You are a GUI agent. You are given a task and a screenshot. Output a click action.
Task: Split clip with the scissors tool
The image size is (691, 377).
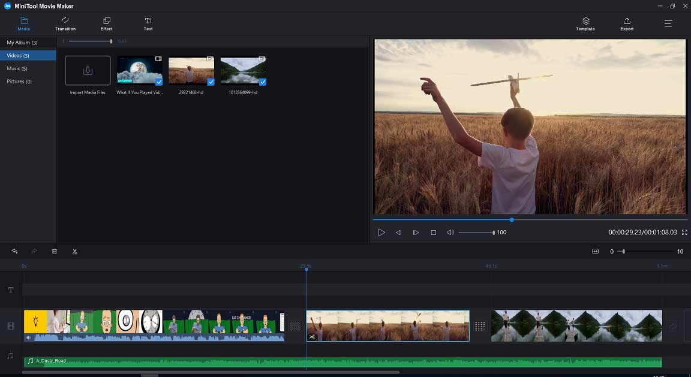tap(75, 252)
